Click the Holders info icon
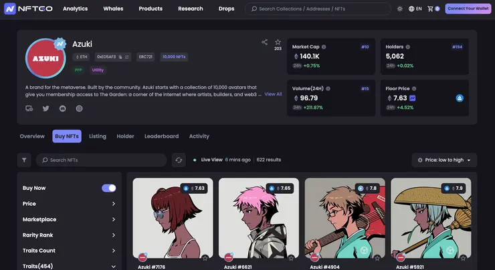The height and width of the screenshot is (270, 495). point(408,47)
